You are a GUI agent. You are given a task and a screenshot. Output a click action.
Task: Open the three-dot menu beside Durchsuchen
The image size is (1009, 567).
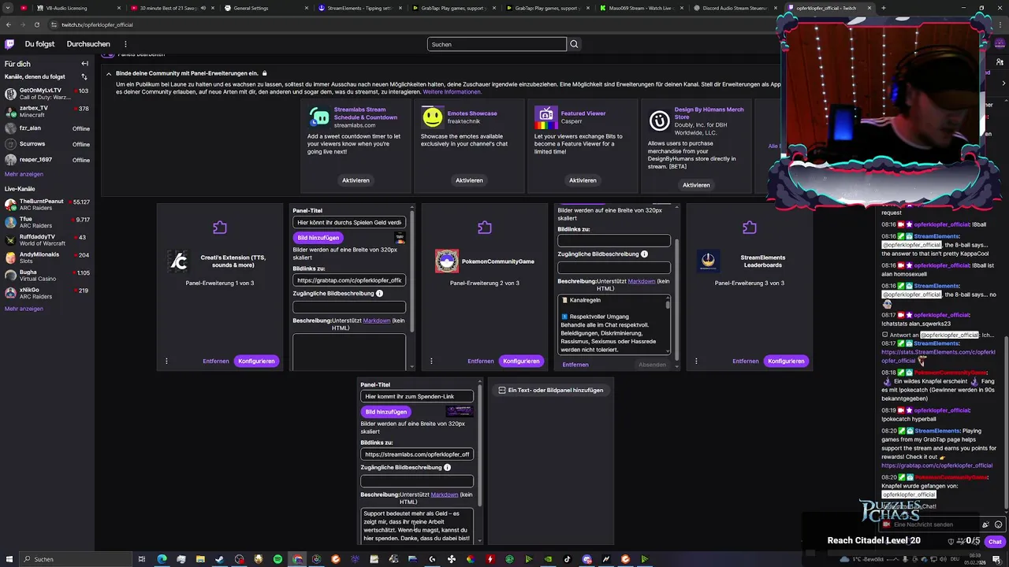[125, 44]
